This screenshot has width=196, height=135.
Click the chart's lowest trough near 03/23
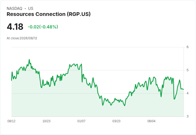coord(125,106)
